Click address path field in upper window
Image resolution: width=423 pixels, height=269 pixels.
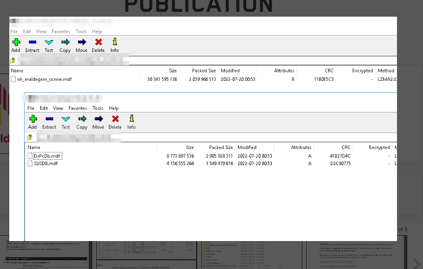(207, 61)
